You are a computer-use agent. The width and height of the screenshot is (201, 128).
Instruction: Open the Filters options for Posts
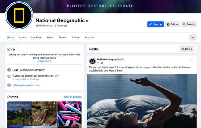pos(187,49)
